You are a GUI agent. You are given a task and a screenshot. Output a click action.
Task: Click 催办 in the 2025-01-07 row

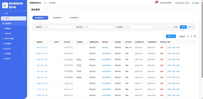click(174, 95)
